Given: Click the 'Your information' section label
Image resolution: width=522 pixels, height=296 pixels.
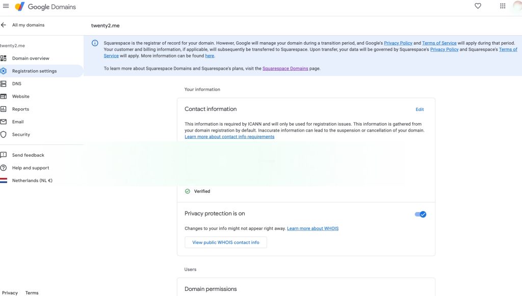Looking at the screenshot, I should tap(202, 90).
